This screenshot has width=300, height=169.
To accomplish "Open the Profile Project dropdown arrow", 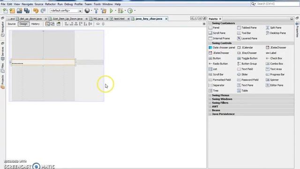I will click(x=135, y=11).
